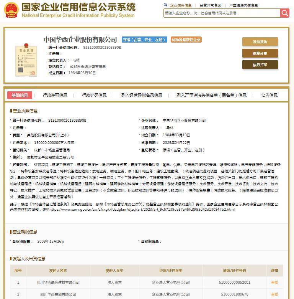
Task: Open the 行政许可信息 tab
Action: pyautogui.click(x=55, y=95)
